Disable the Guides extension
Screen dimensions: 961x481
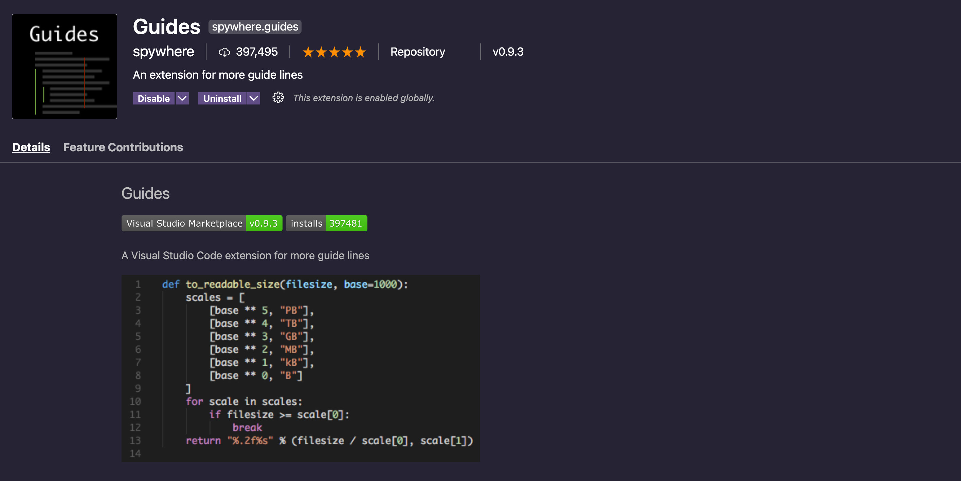(154, 98)
